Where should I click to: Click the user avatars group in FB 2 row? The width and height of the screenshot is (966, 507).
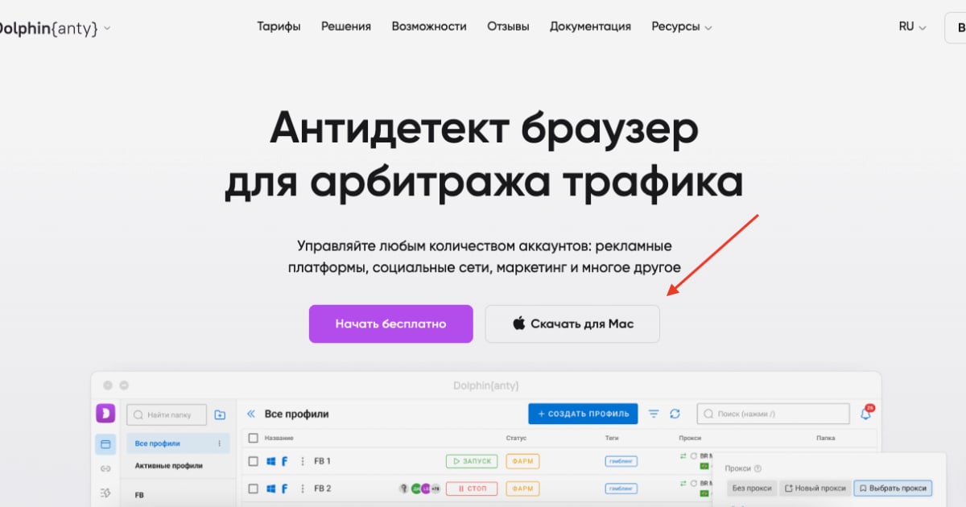419,488
